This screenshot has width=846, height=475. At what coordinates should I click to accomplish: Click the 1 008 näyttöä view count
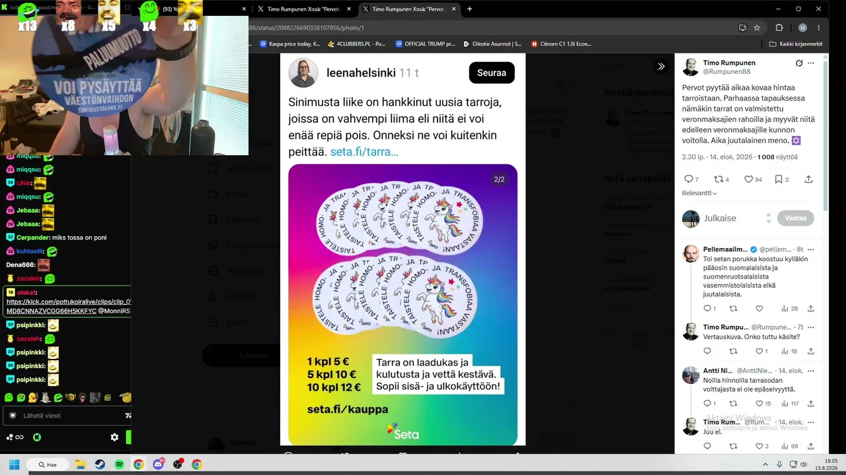click(777, 157)
